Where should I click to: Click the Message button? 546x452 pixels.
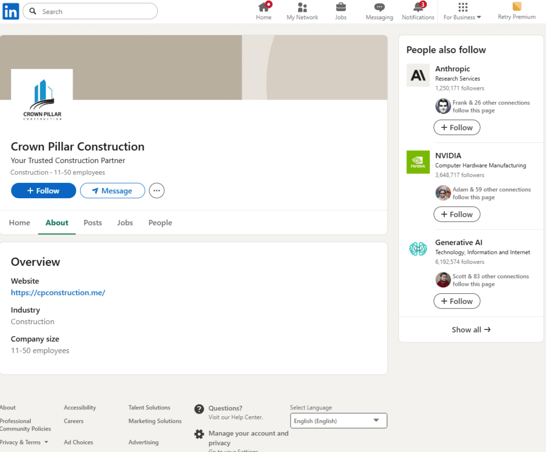[113, 191]
